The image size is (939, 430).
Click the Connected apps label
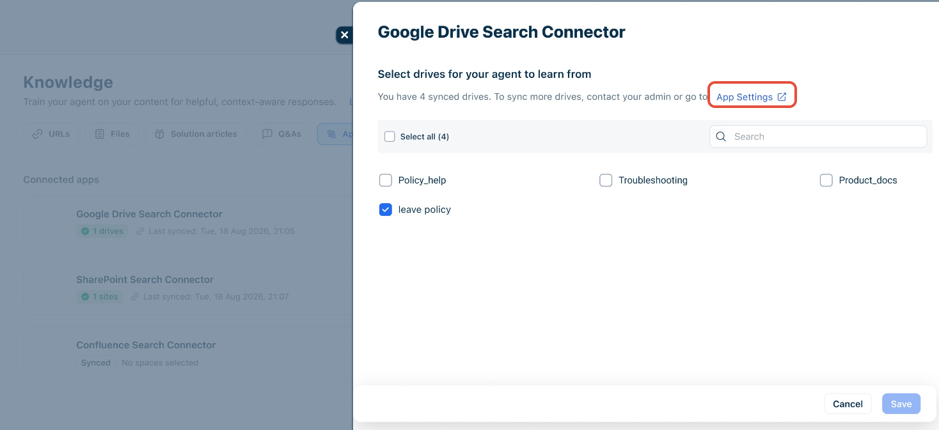pyautogui.click(x=61, y=180)
